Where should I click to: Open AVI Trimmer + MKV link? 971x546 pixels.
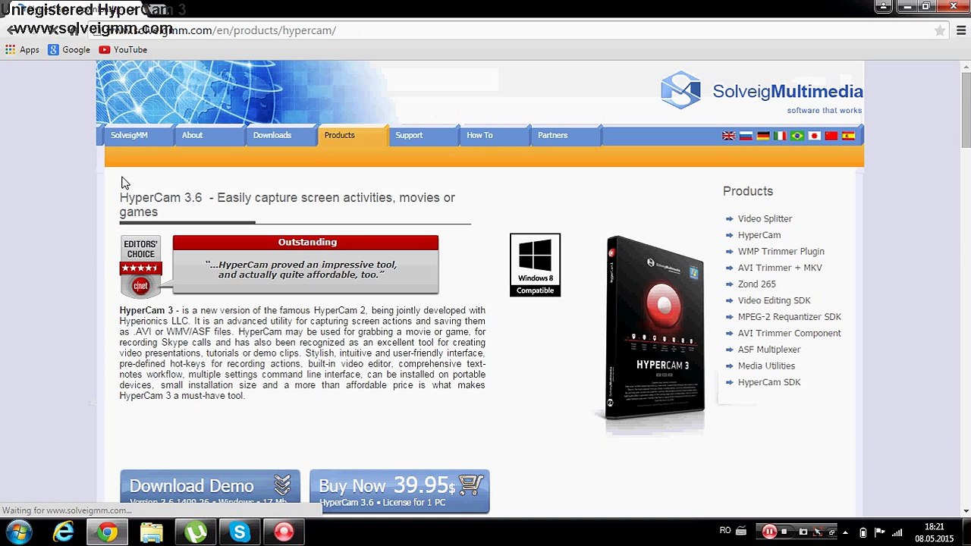[x=780, y=268]
